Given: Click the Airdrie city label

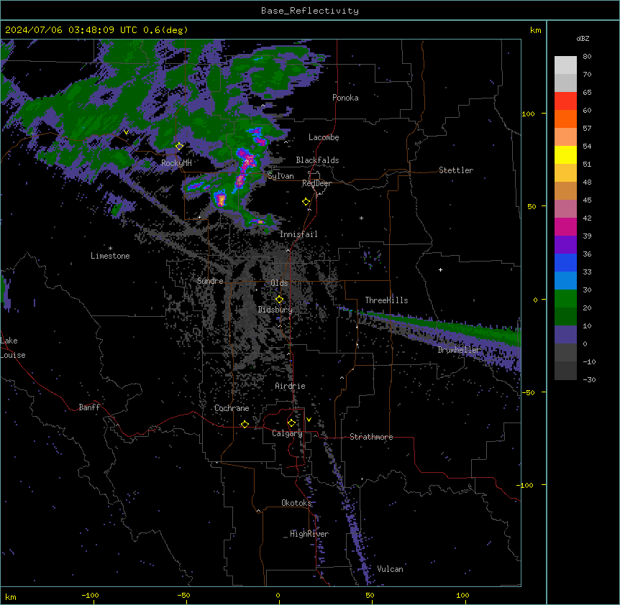Looking at the screenshot, I should click(x=291, y=386).
